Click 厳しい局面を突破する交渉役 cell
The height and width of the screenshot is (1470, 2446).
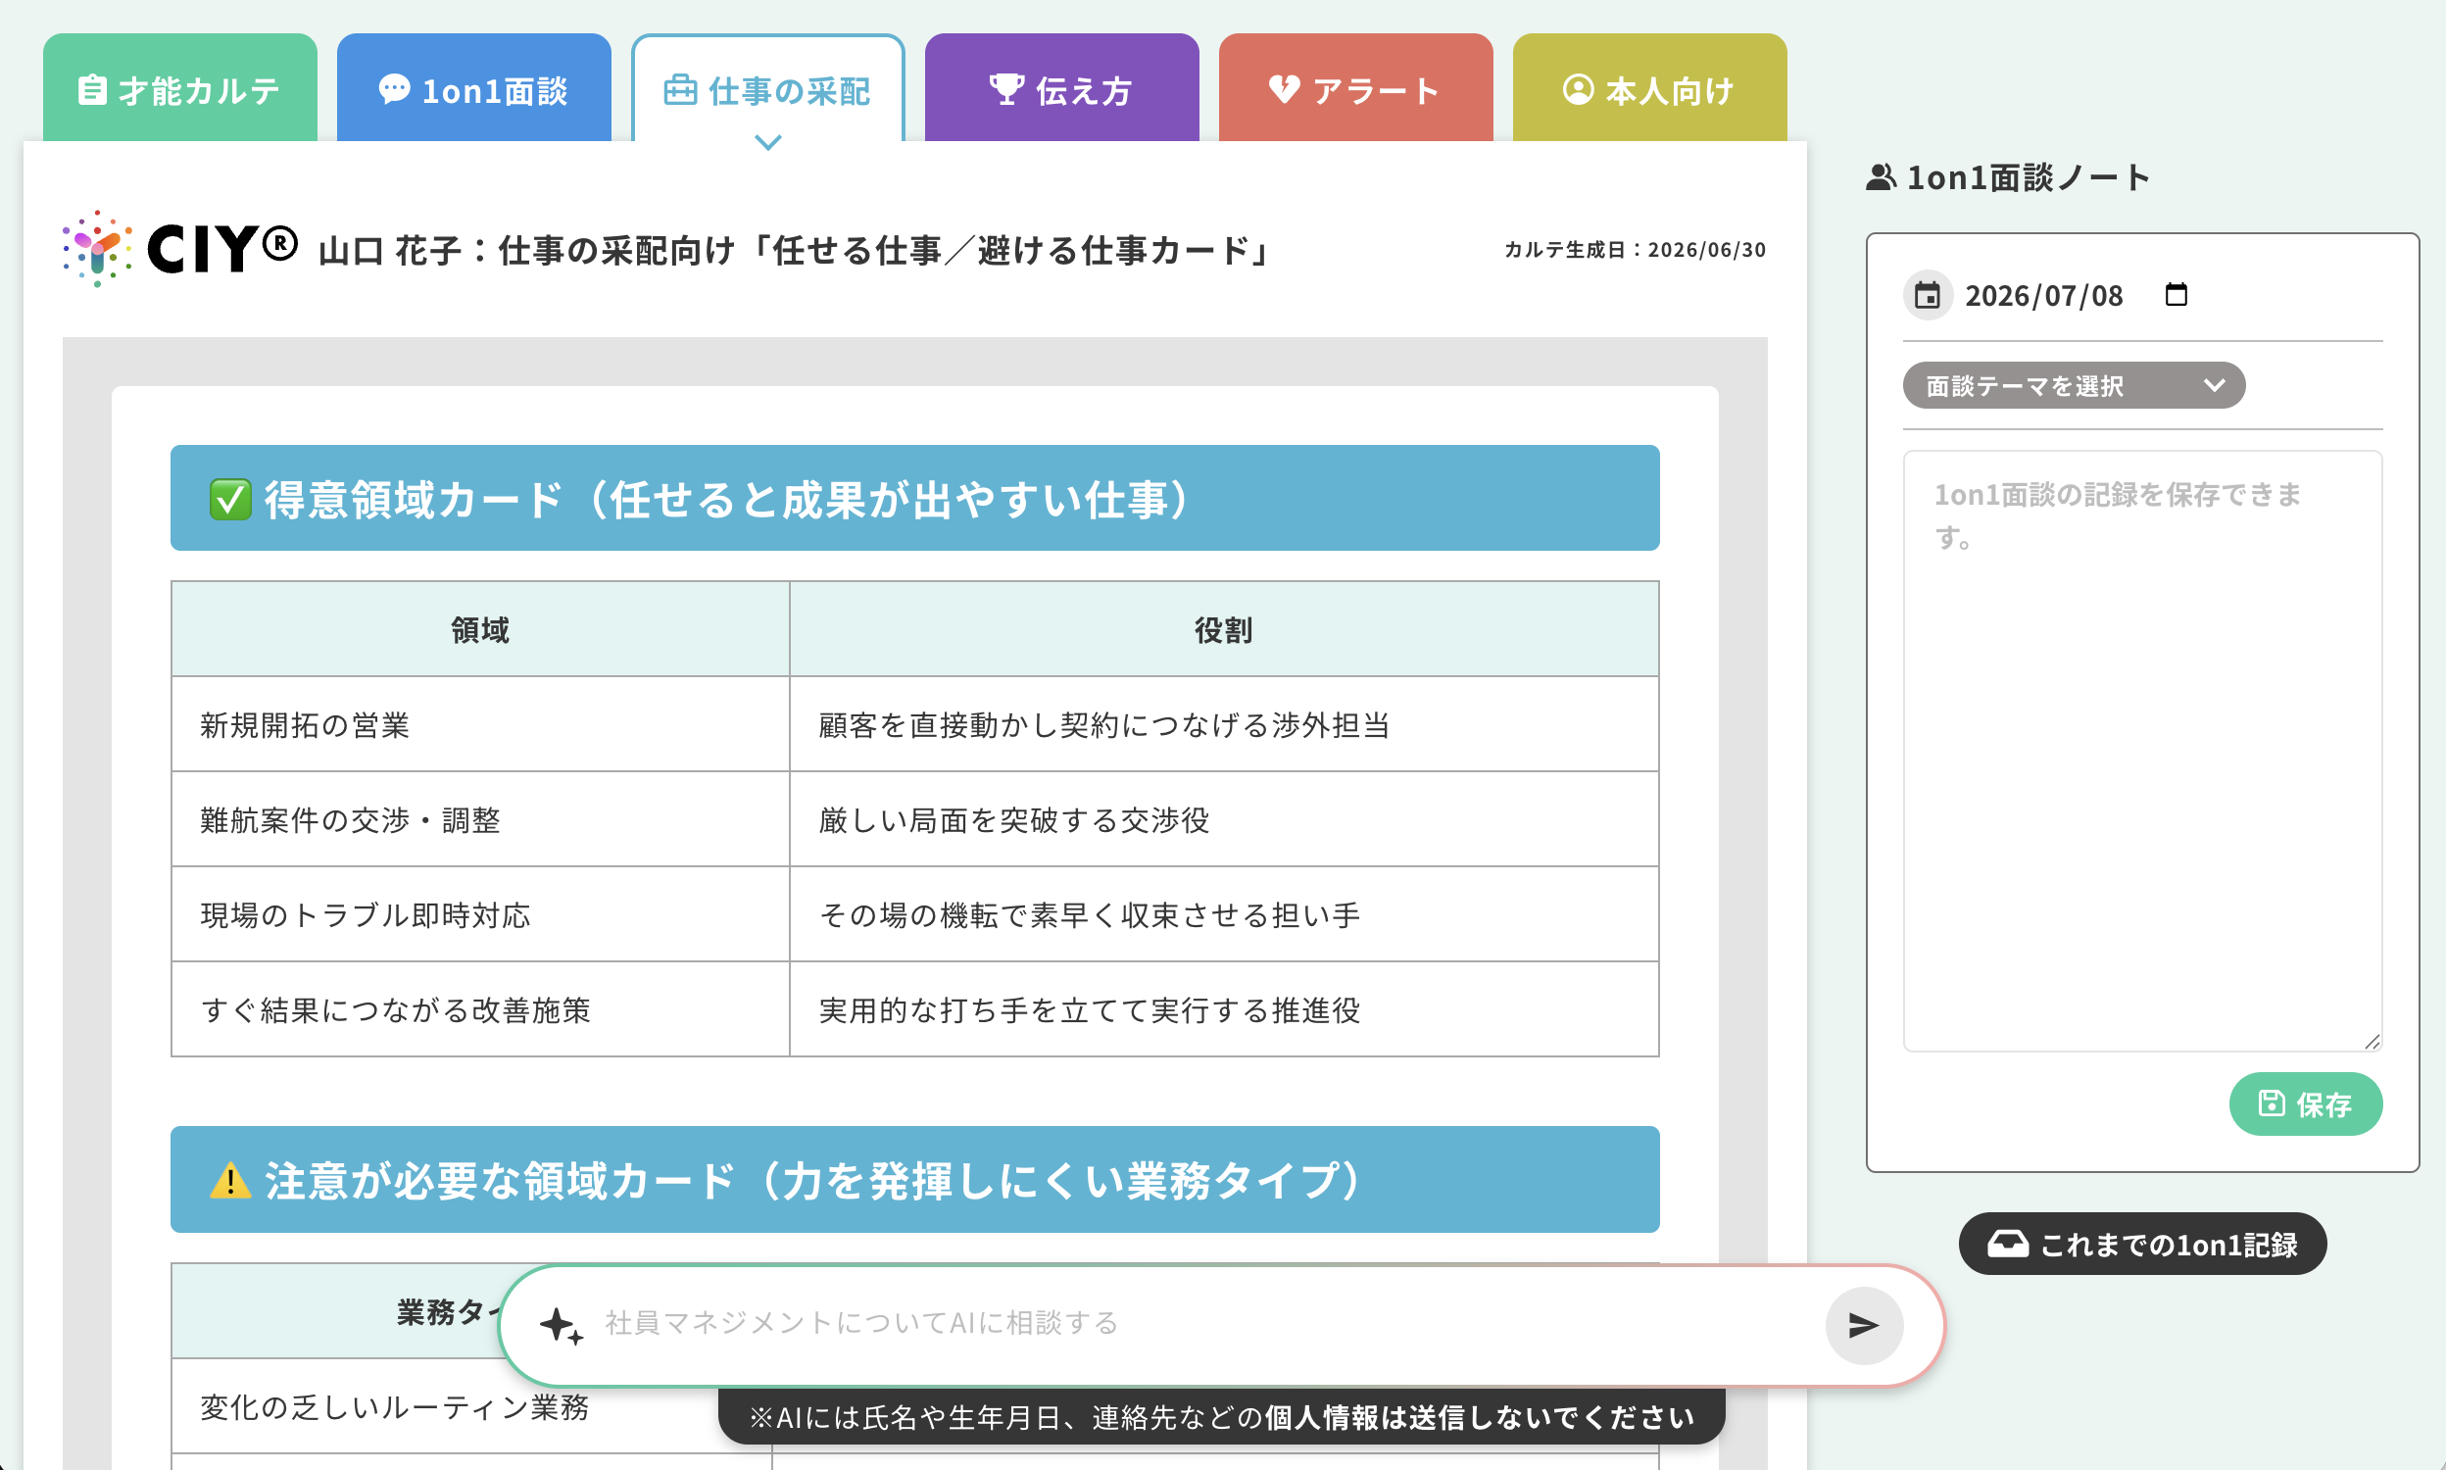click(1224, 819)
